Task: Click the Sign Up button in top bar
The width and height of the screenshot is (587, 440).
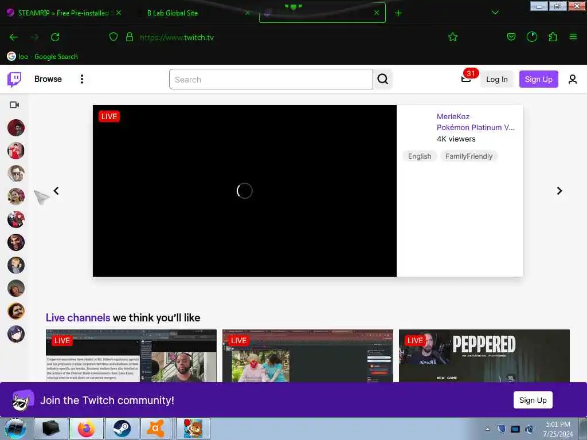Action: point(538,79)
